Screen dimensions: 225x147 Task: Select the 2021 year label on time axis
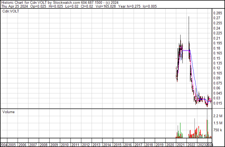180,145
